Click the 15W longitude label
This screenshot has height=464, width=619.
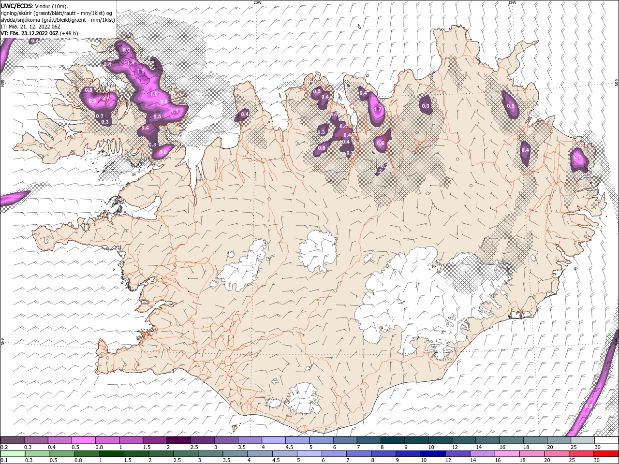512,2
